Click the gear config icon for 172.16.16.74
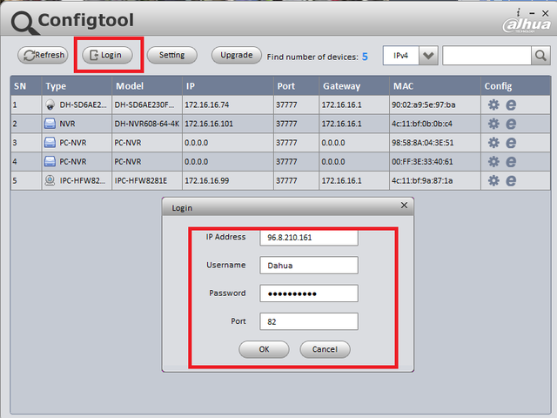 [x=493, y=104]
